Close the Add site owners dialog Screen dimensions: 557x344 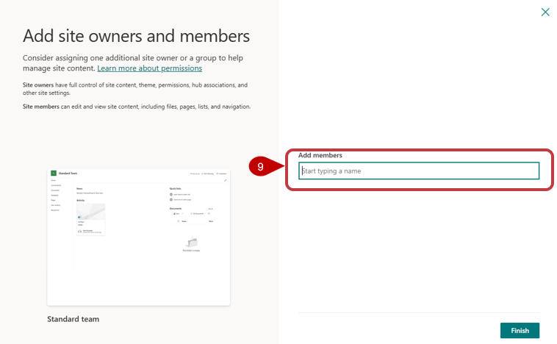[545, 12]
